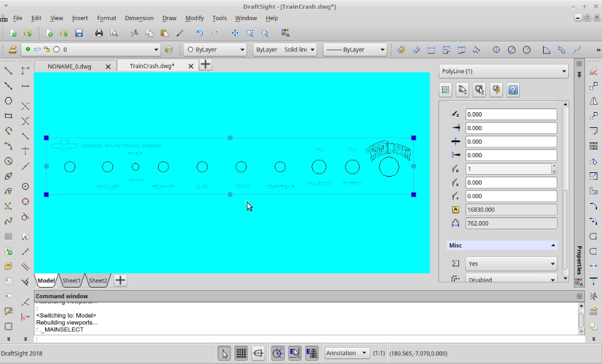Click the command window scrollbar

(581, 319)
